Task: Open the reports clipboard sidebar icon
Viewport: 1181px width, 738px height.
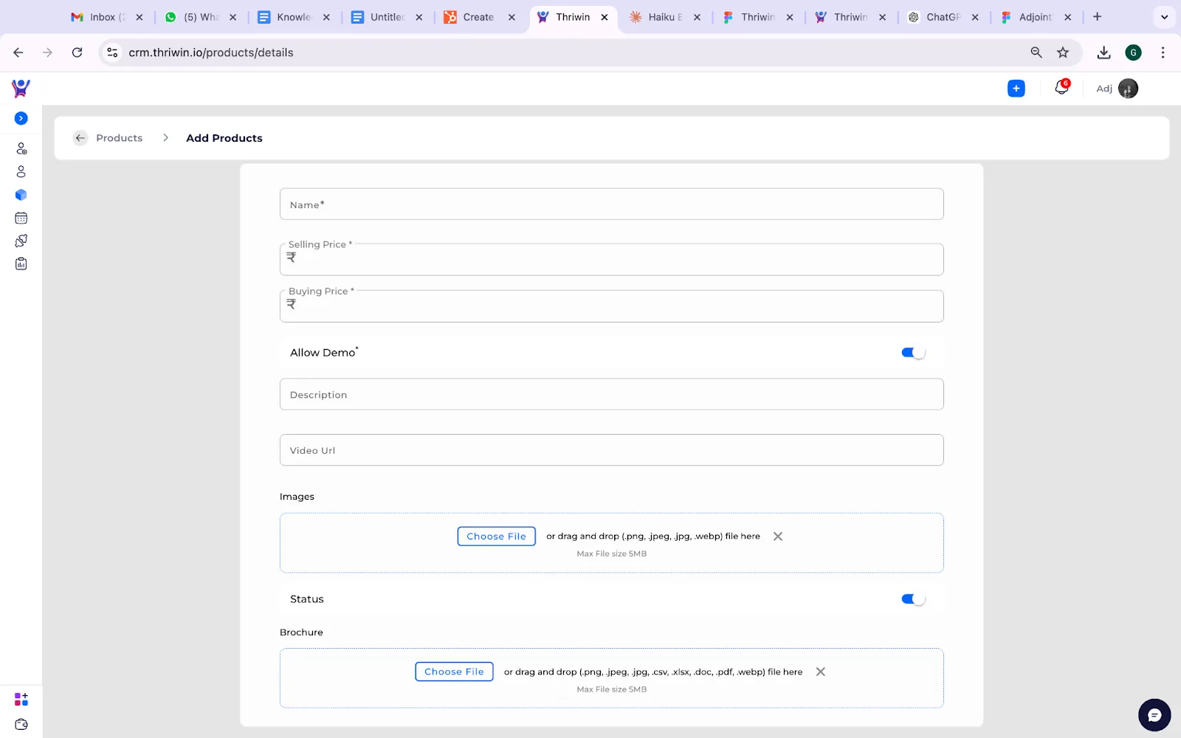Action: tap(21, 263)
